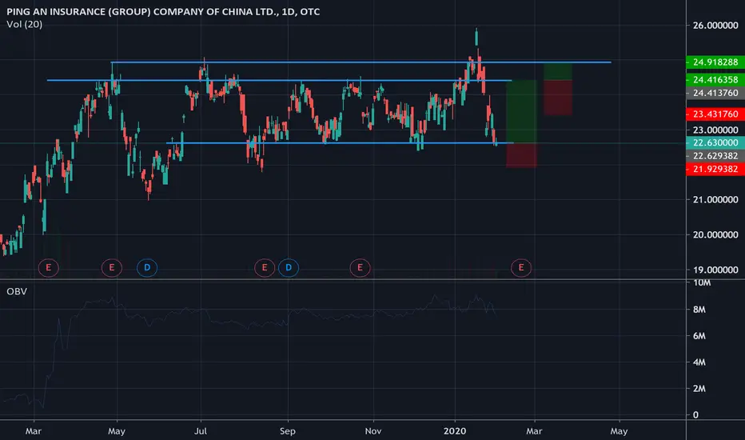This screenshot has width=745, height=440.
Task: Click the earnings marker before the Nov label
Action: click(x=361, y=268)
